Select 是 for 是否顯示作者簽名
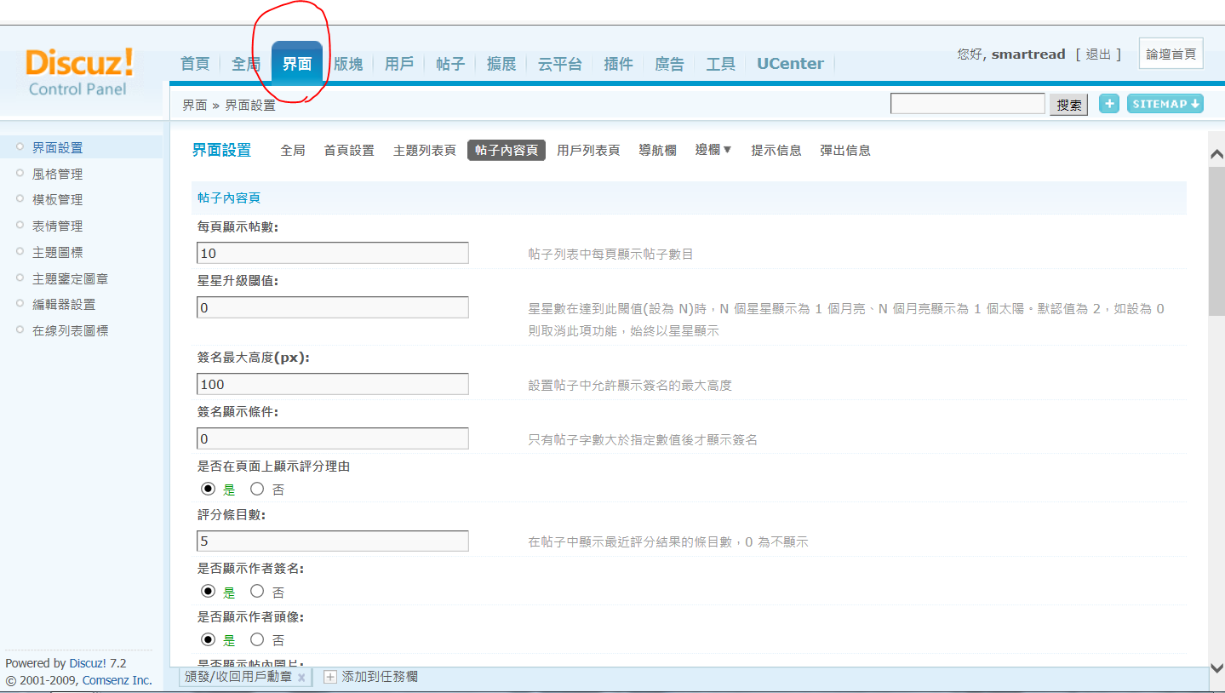Image resolution: width=1225 pixels, height=693 pixels. coord(208,591)
